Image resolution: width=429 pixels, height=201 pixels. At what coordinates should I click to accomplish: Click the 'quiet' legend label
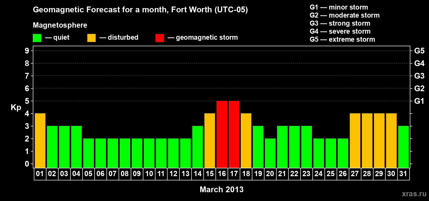coord(61,38)
